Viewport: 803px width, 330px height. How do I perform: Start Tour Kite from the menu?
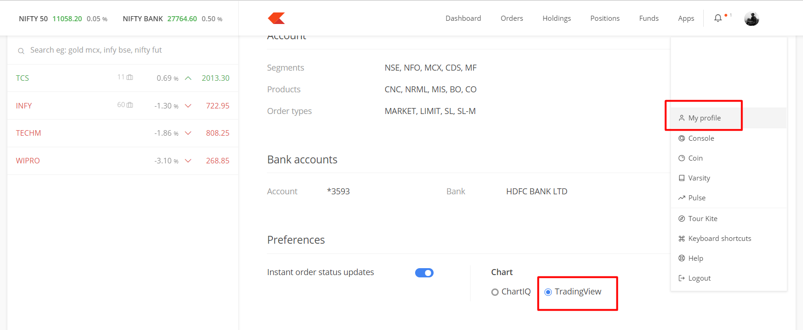[x=729, y=218]
